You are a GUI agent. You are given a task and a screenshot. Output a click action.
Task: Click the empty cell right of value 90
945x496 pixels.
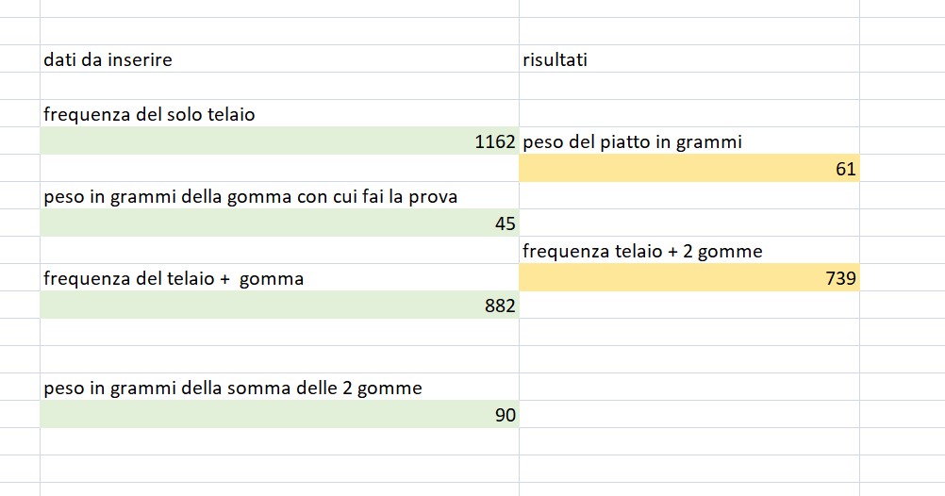click(x=688, y=415)
